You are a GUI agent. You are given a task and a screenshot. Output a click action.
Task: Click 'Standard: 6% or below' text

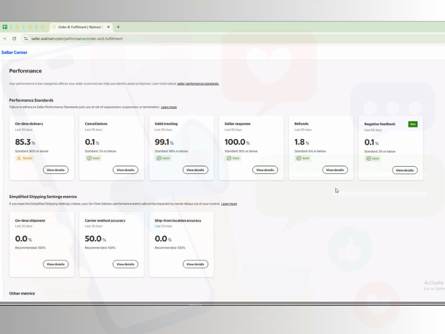310,151
